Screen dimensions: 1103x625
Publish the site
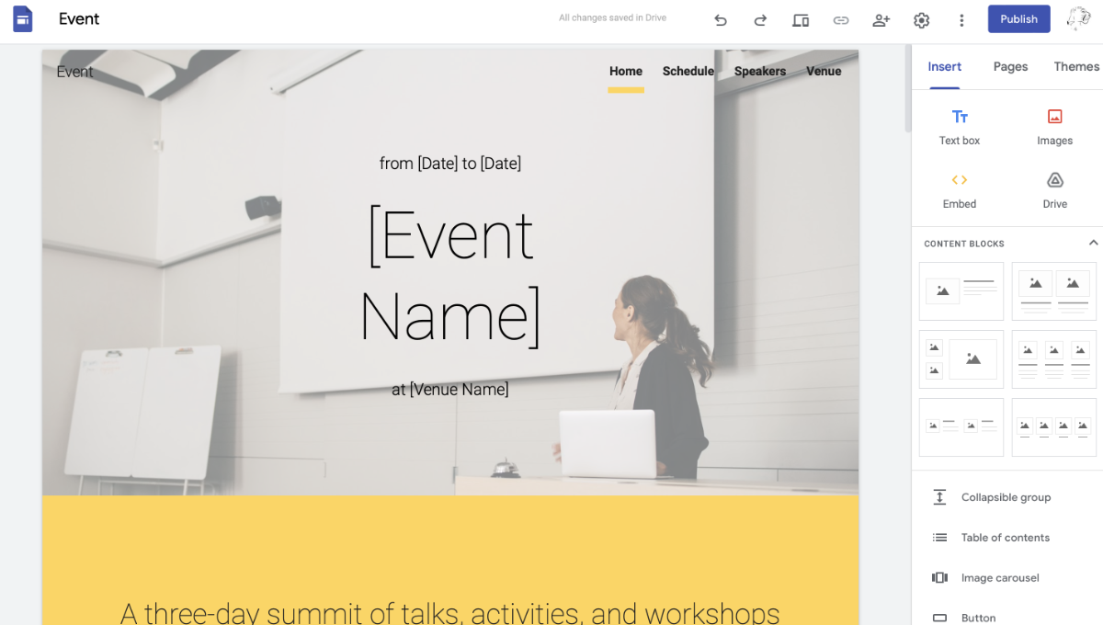point(1018,18)
